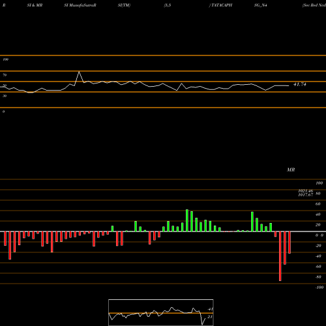The height and width of the screenshot is (326, 326).
Task: Click the RSI value label 41.74
Action: (300, 84)
